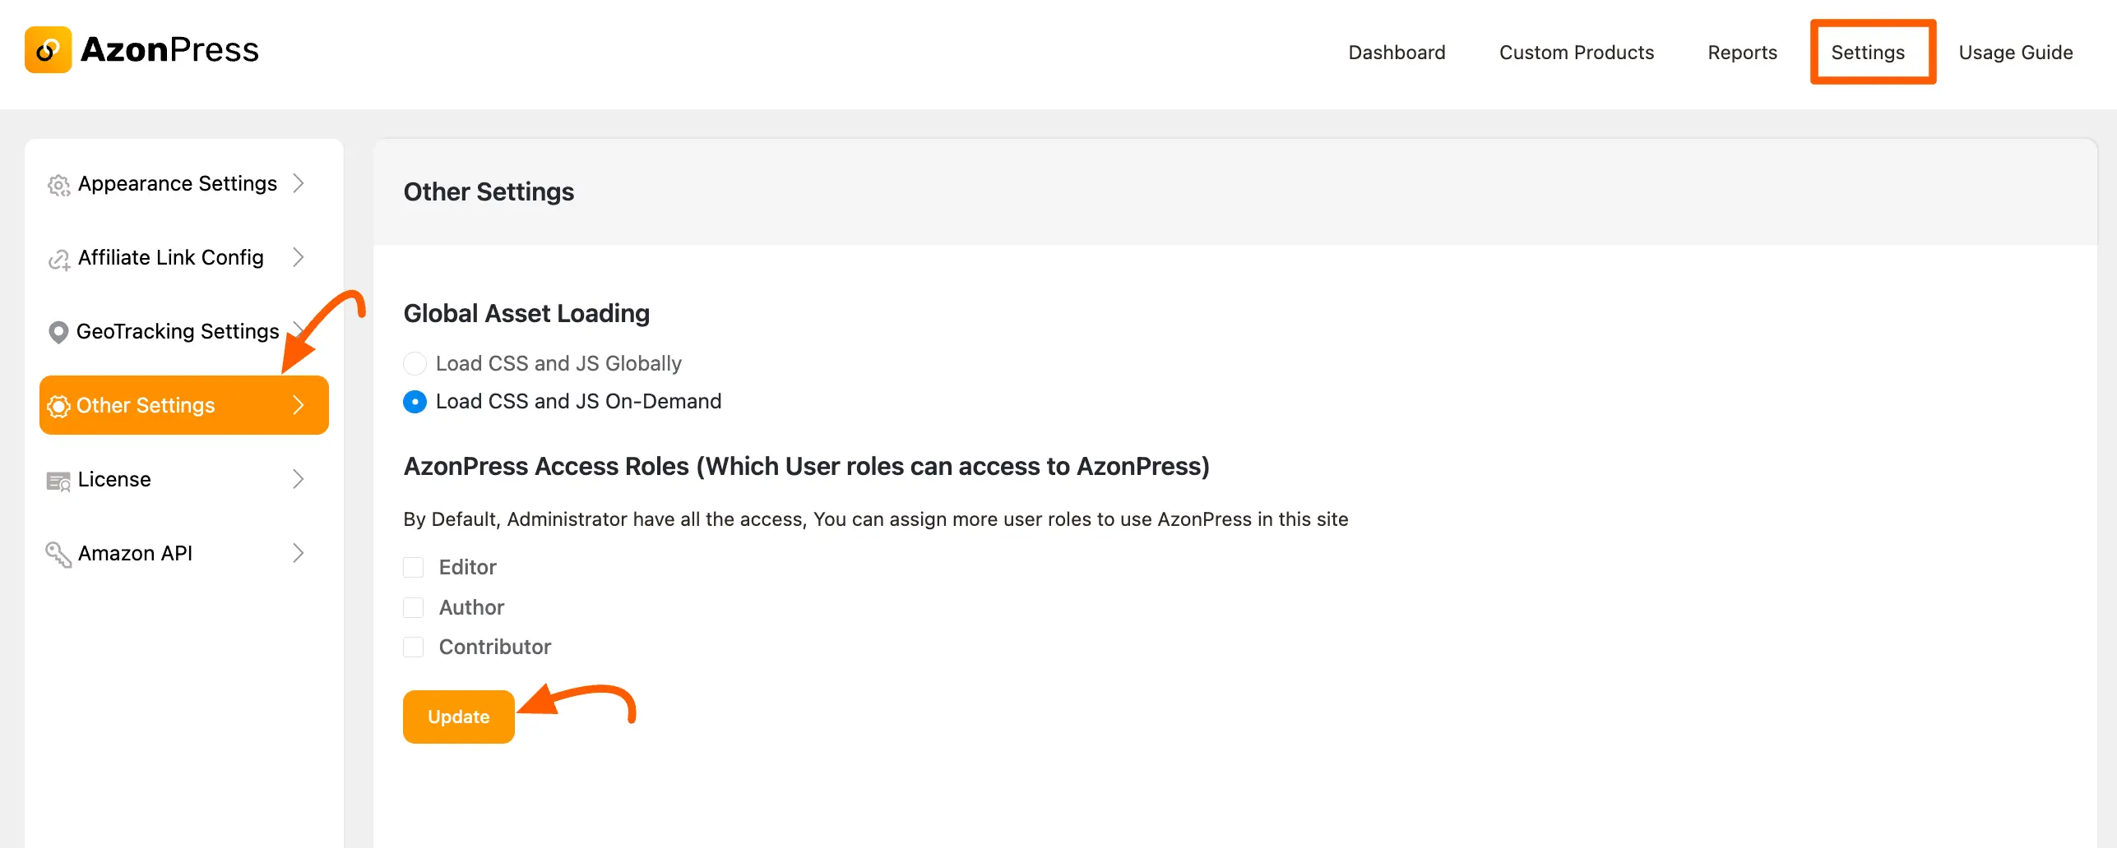The height and width of the screenshot is (848, 2117).
Task: Open the Usage Guide tab
Action: pos(2016,53)
